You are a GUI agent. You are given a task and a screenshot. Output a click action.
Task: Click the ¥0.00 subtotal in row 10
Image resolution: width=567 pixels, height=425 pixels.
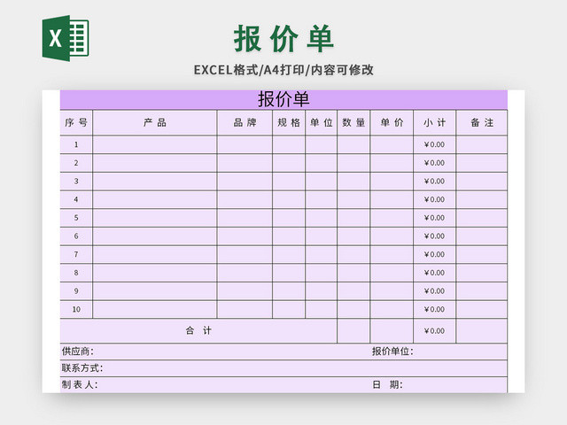click(435, 309)
